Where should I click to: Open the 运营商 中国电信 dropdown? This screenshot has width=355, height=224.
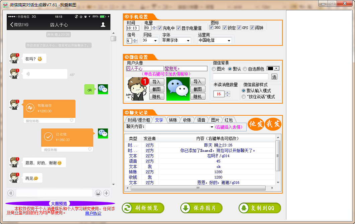[x=229, y=40]
